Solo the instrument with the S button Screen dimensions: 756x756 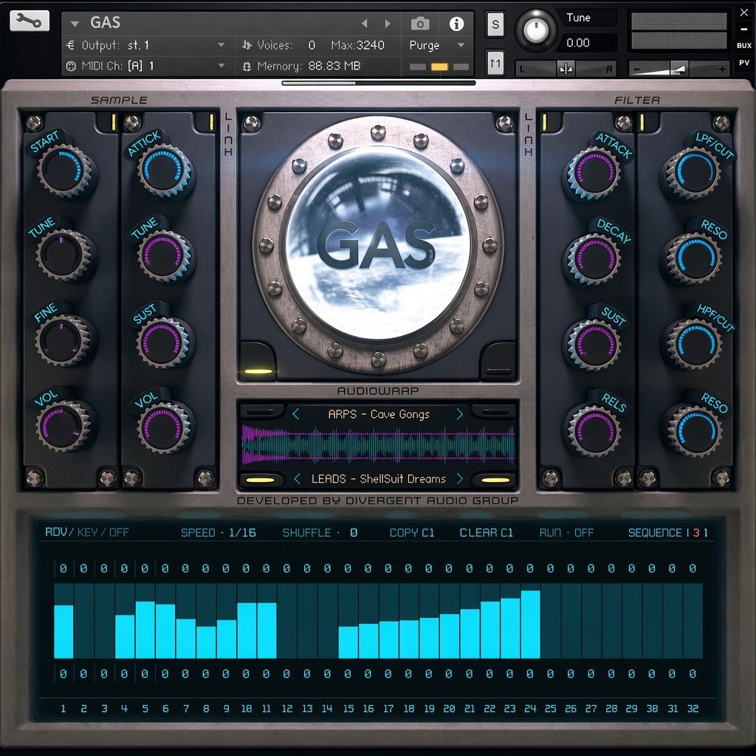coord(495,24)
